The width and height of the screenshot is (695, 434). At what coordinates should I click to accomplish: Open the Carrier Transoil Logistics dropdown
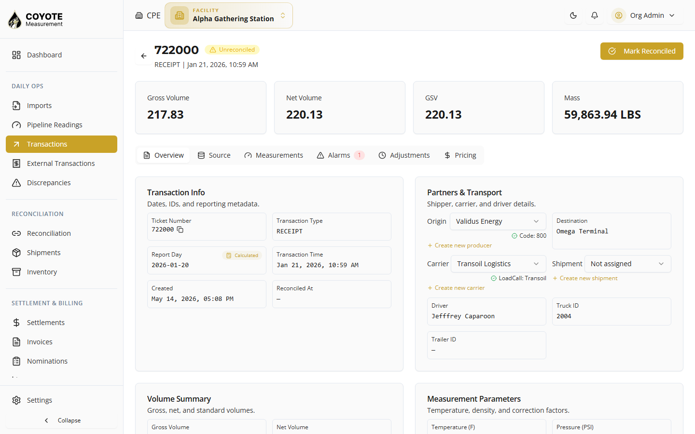pos(499,264)
